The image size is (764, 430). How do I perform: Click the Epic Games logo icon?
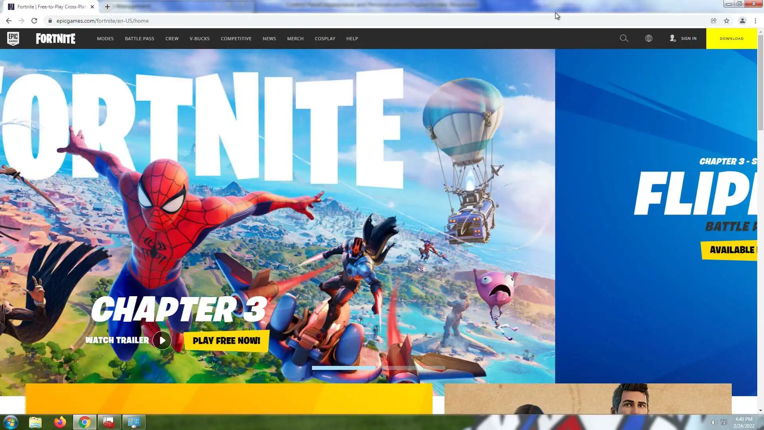[x=13, y=39]
